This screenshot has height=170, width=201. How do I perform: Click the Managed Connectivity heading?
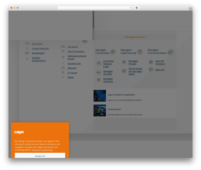click(102, 51)
